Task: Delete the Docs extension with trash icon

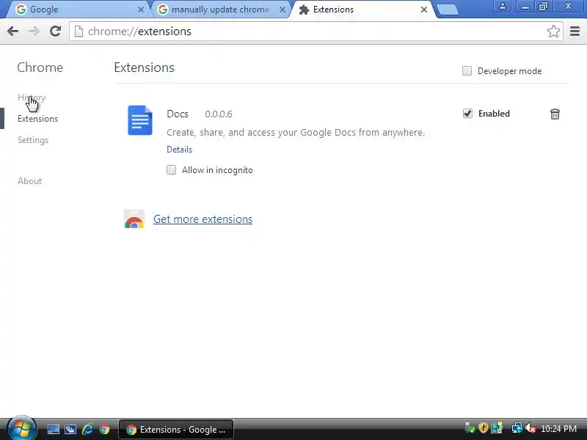Action: 555,114
